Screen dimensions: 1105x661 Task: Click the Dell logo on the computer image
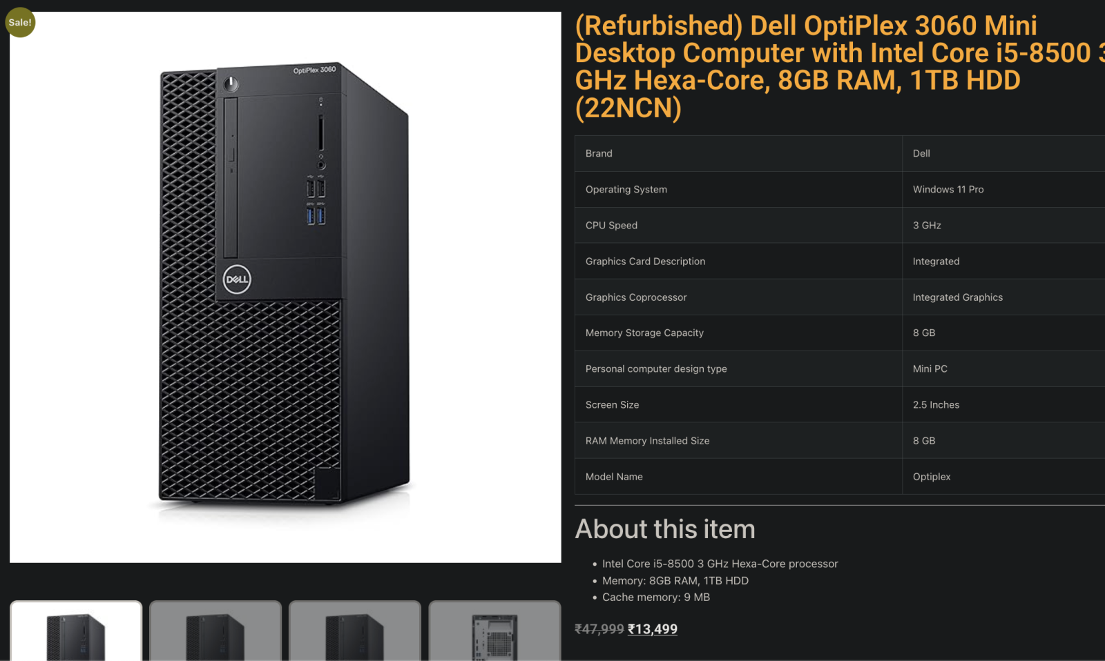[237, 279]
